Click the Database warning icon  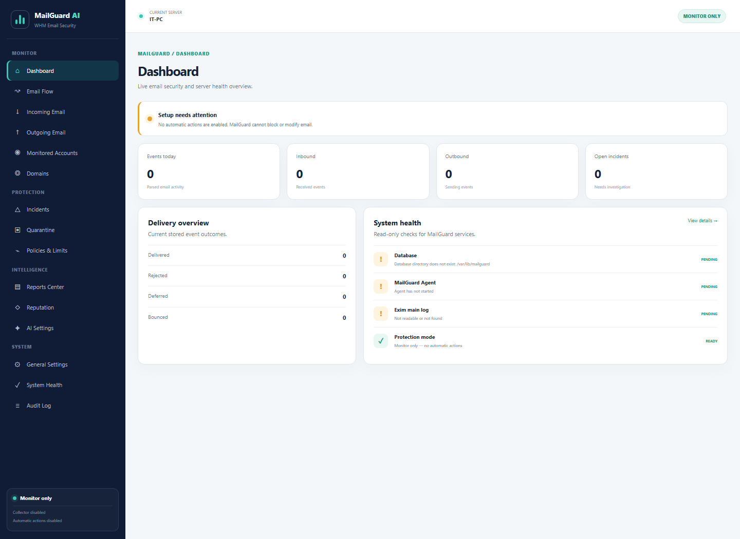tap(381, 259)
